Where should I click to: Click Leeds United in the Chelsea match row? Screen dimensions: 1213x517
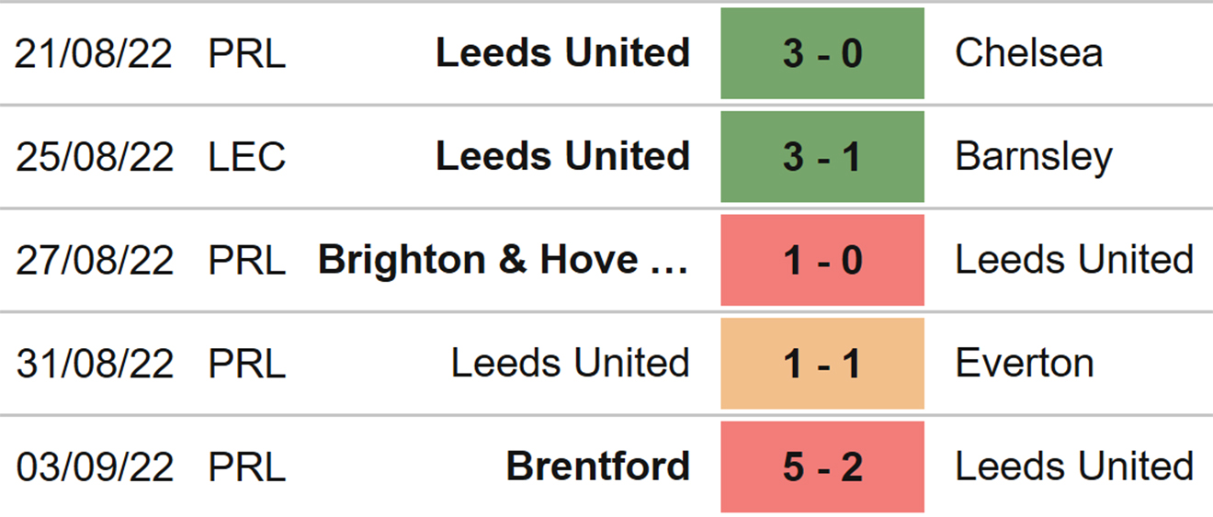tap(562, 53)
